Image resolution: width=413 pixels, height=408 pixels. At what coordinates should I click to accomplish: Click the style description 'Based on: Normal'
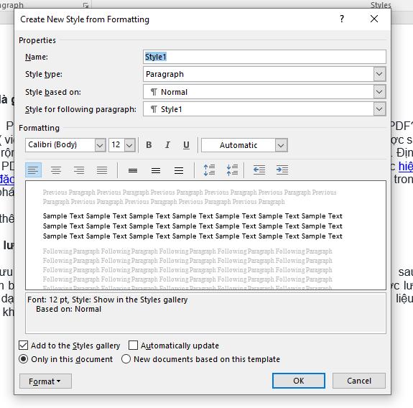click(x=68, y=309)
